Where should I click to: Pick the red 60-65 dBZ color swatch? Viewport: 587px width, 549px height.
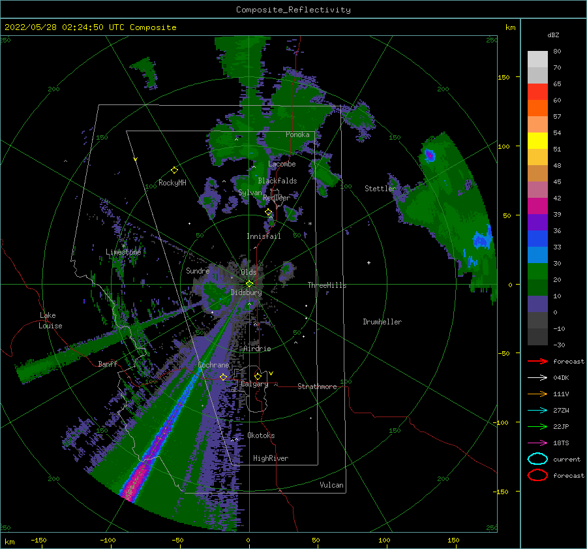tap(537, 92)
